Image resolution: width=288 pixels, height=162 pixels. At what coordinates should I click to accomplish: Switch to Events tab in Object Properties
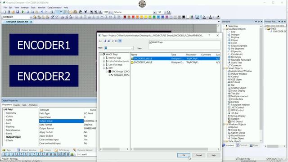(x=17, y=105)
